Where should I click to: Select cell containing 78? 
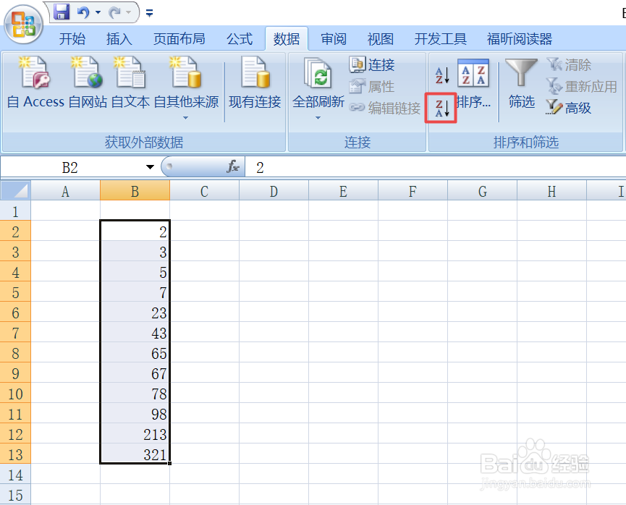pyautogui.click(x=135, y=394)
